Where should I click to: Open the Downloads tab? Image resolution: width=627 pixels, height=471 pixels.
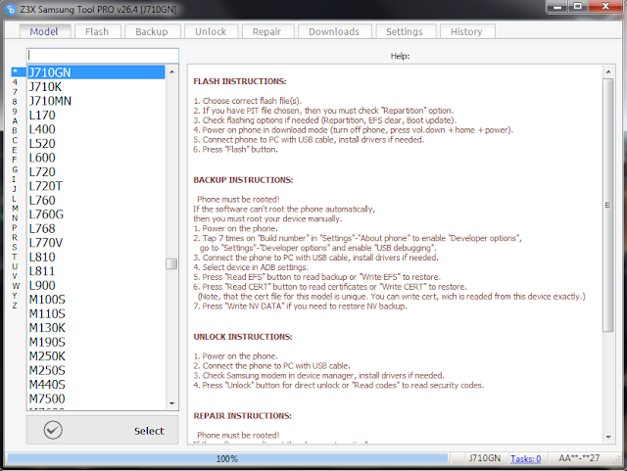334,31
